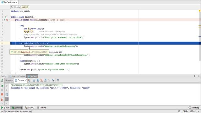Click the Rerun TryCatch debug icon

[2, 80]
